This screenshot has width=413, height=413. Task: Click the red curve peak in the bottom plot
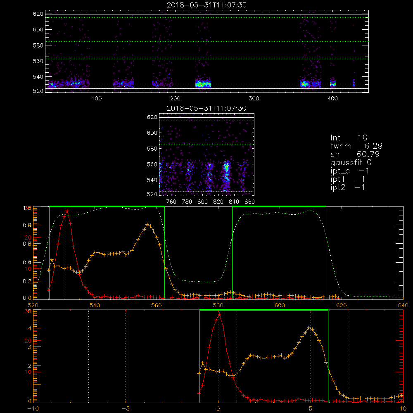[219, 314]
